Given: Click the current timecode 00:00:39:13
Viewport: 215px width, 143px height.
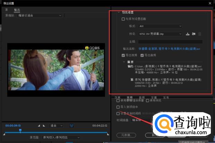Looking at the screenshot, I should 13,126.
